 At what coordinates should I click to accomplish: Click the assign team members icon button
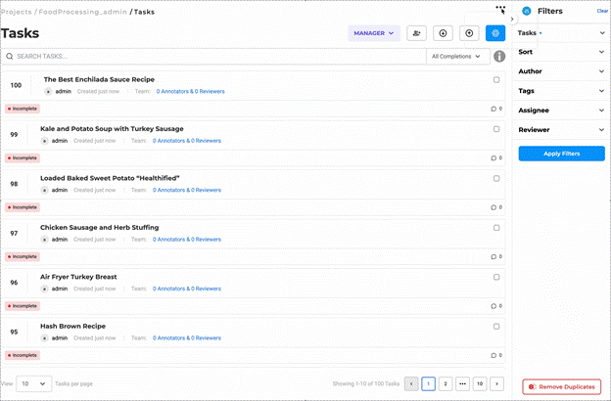click(416, 33)
